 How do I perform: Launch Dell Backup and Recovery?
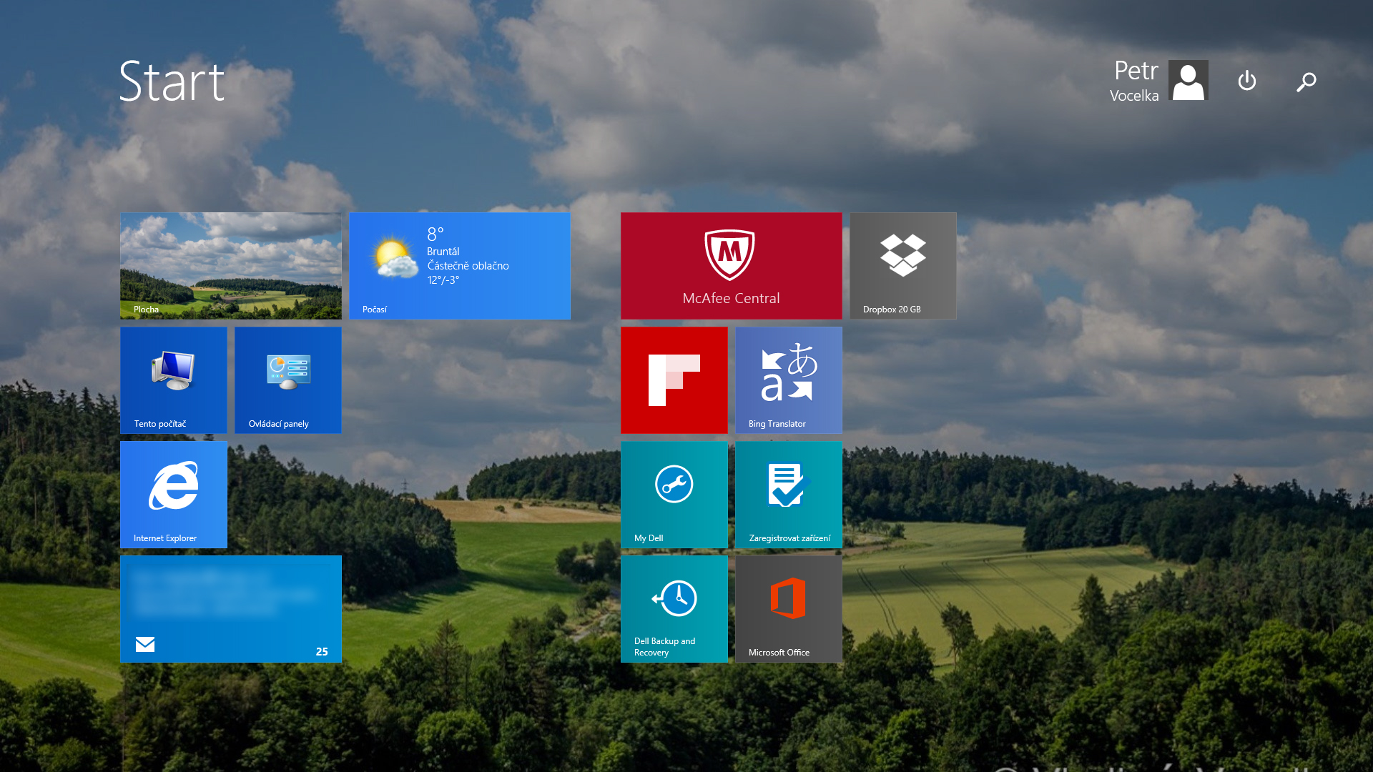tap(674, 608)
